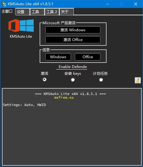Click the Settings: Auto, HWID log line
The width and height of the screenshot is (143, 167).
(x=24, y=105)
